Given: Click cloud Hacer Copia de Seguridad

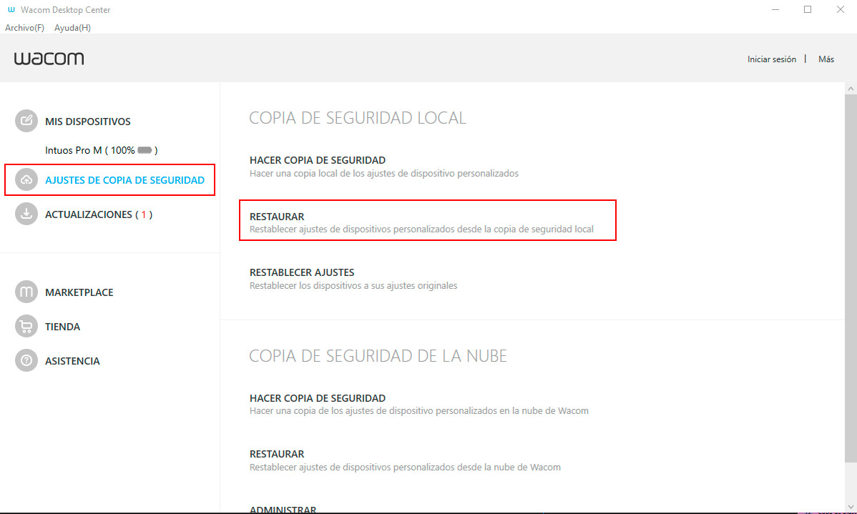Looking at the screenshot, I should 317,398.
